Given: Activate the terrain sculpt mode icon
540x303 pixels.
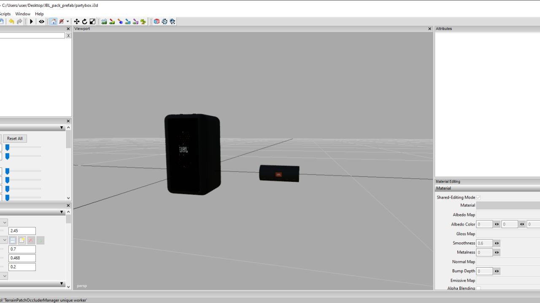Looking at the screenshot, I should (x=104, y=21).
